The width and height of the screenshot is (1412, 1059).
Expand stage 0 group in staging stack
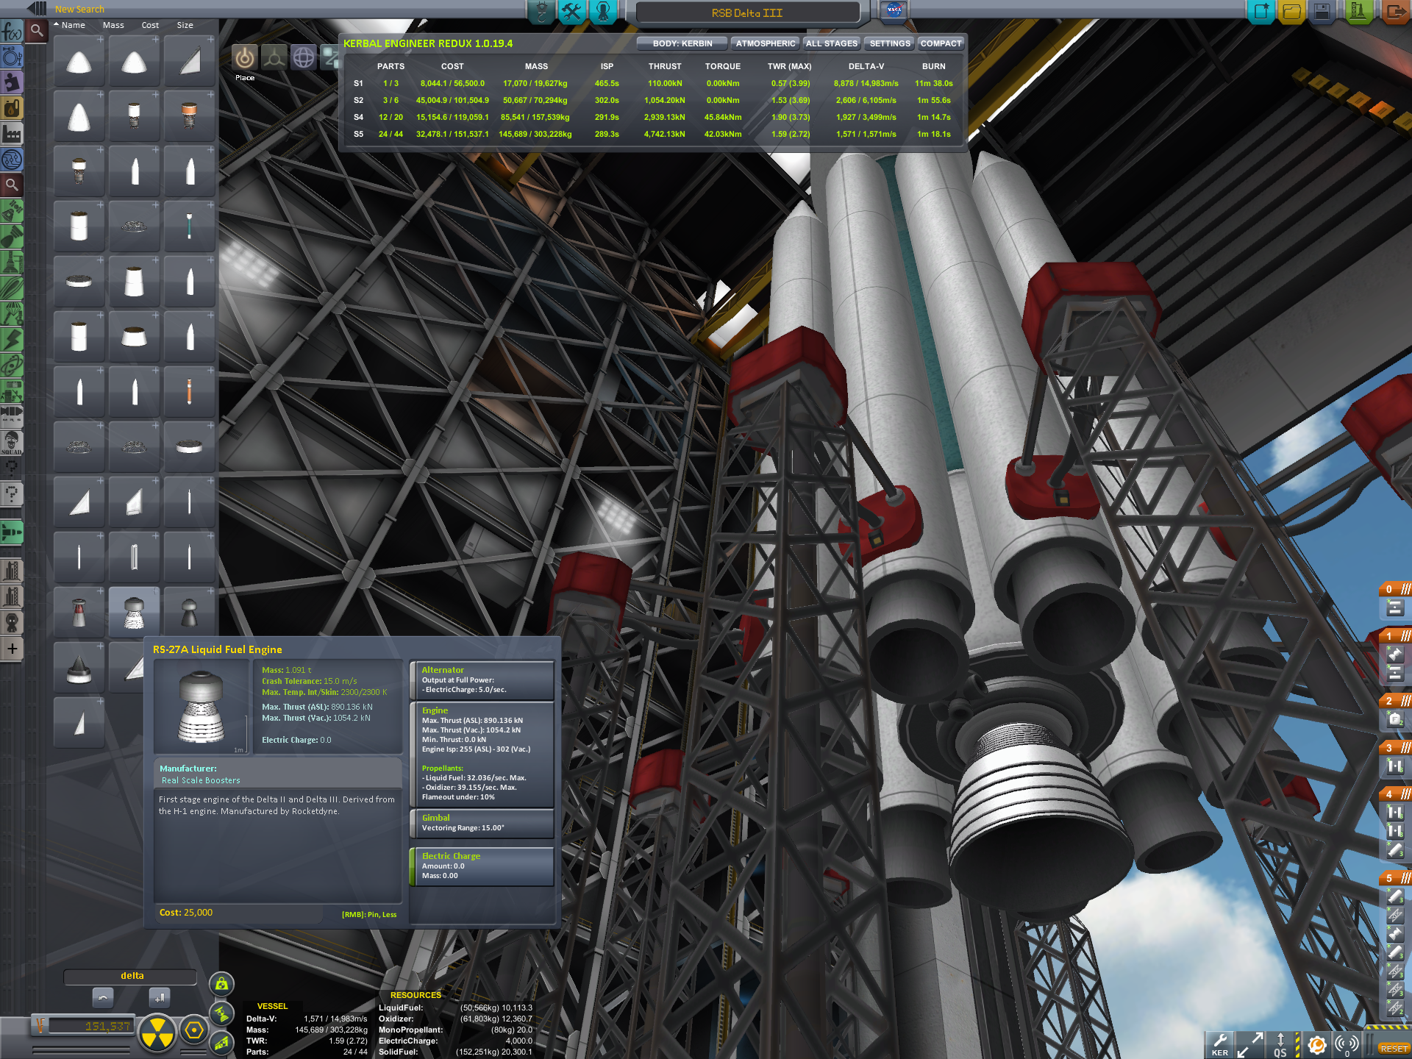click(x=1394, y=589)
